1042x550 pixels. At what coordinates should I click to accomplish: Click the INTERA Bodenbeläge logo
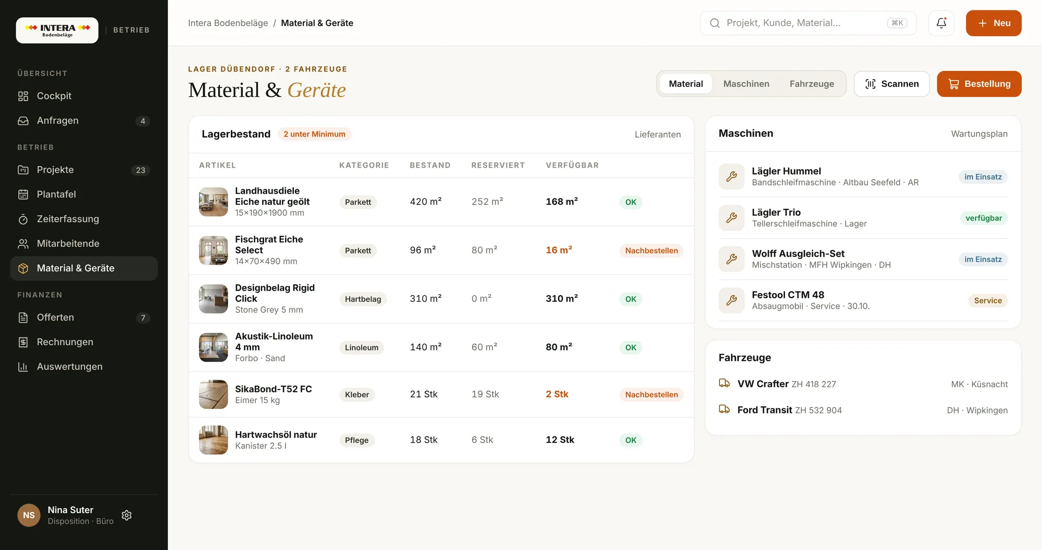click(57, 30)
